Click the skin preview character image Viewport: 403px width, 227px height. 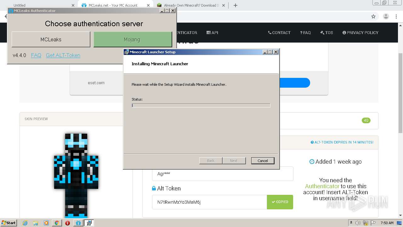click(76, 175)
